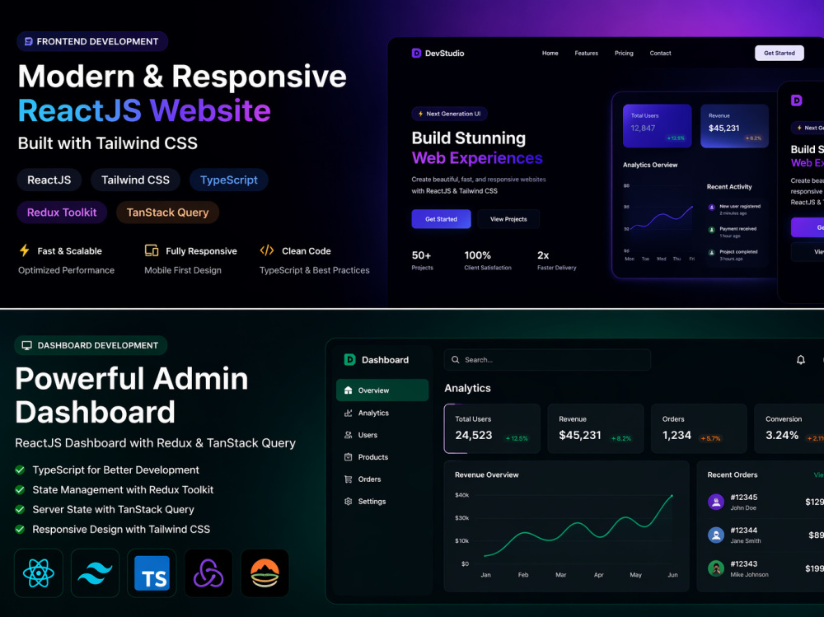The image size is (824, 617).
Task: Click the Redux Toolkit tag pill
Action: tap(62, 213)
